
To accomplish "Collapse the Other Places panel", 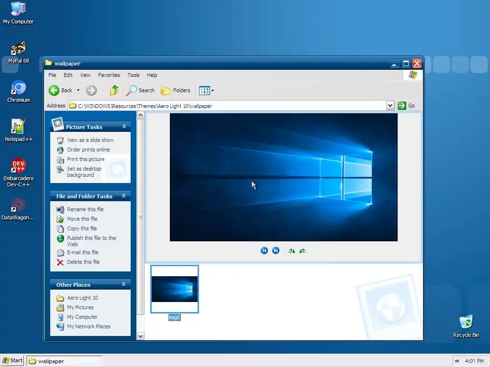I will [124, 284].
